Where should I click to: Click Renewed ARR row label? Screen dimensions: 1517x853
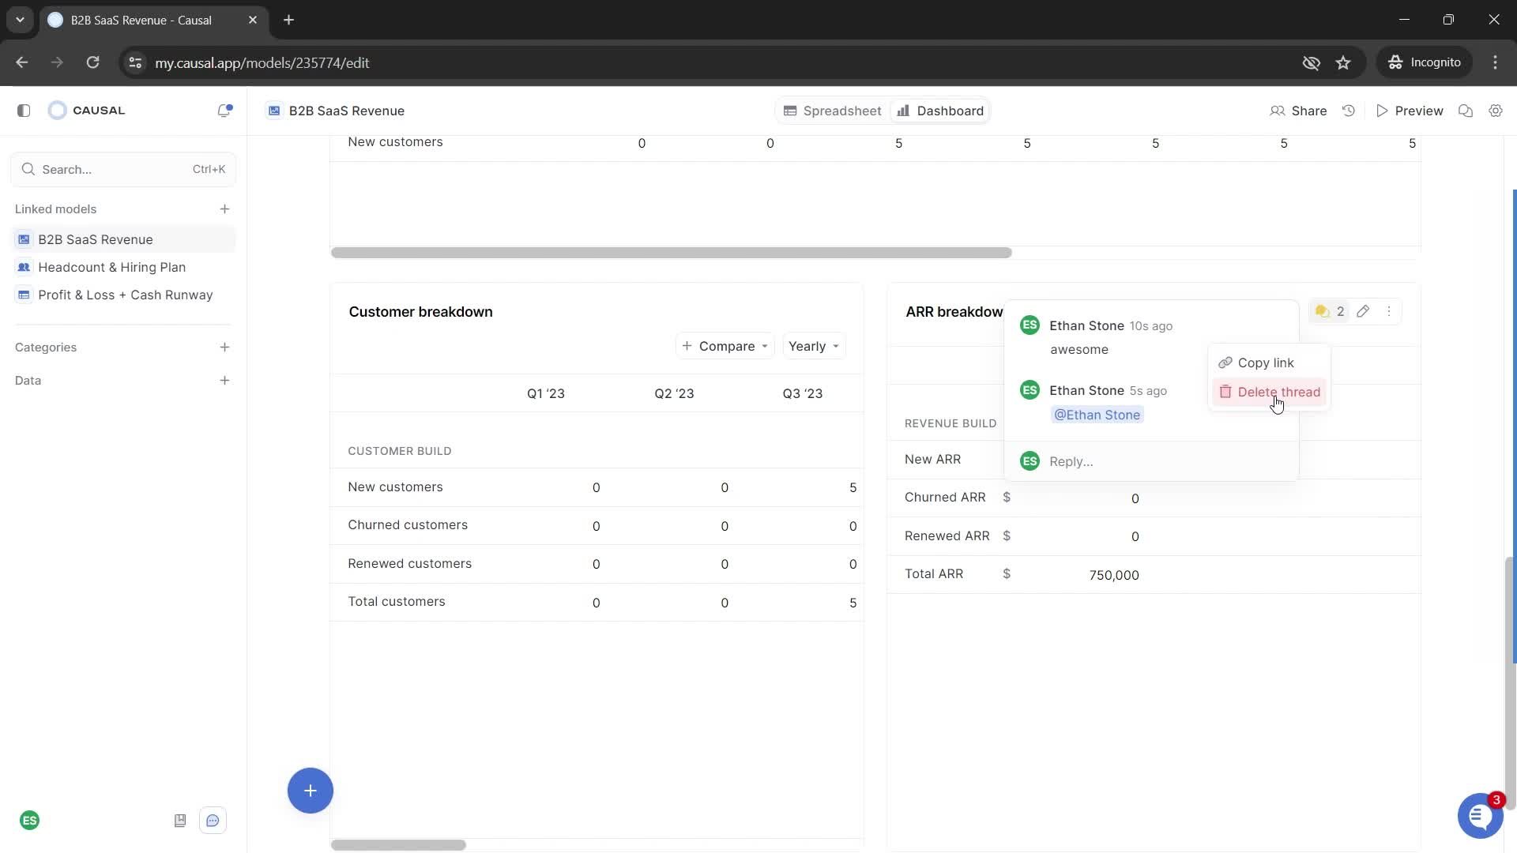tap(947, 535)
